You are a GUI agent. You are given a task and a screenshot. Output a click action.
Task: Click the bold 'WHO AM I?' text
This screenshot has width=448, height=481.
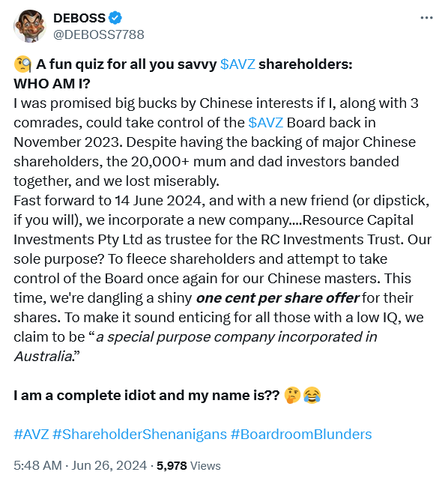tap(52, 84)
